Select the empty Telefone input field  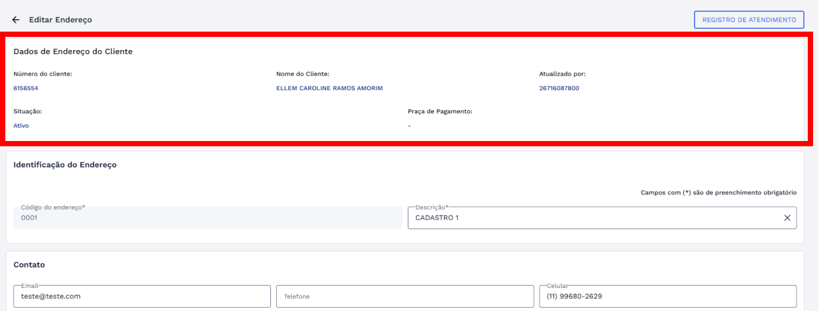point(404,297)
